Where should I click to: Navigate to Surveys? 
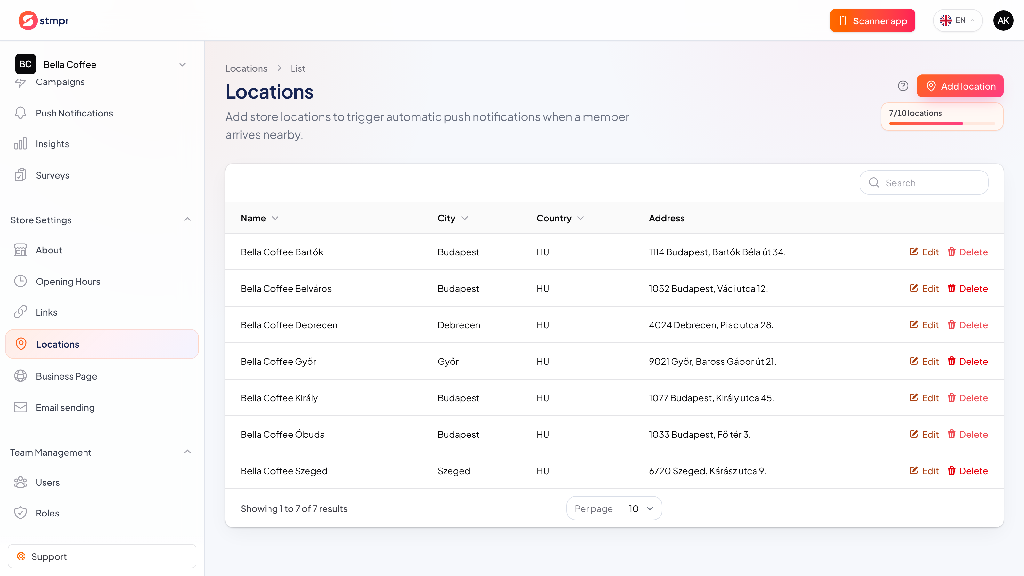[52, 175]
